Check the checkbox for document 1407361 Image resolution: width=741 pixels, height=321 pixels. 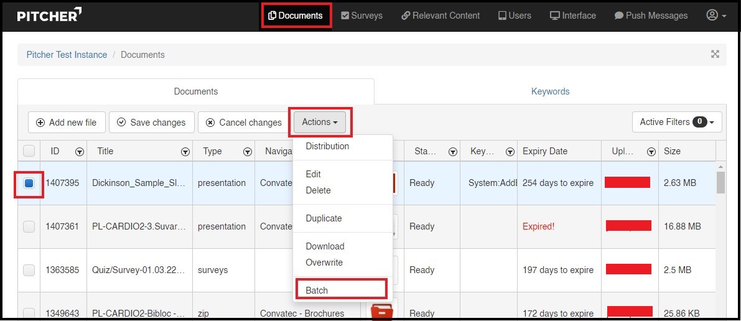(29, 227)
